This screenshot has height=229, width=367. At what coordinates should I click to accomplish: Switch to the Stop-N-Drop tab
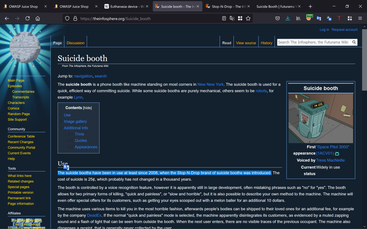click(x=228, y=6)
